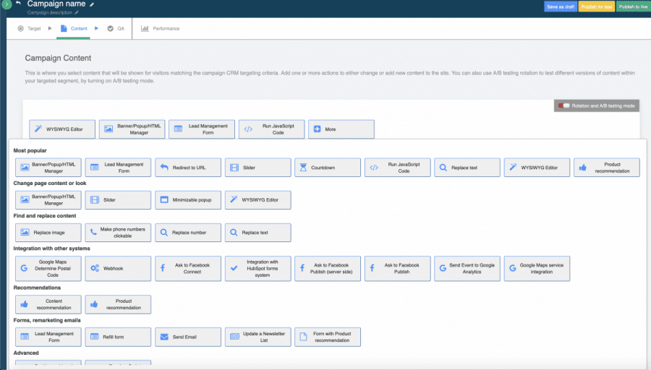Click the Send Email envelope icon
This screenshot has height=370, width=651.
[164, 337]
